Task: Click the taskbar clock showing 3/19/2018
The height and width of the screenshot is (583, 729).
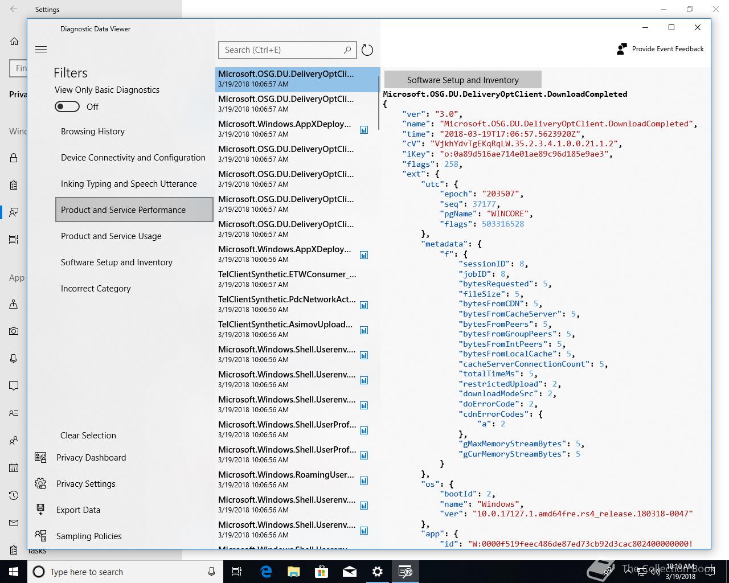Action: click(681, 572)
